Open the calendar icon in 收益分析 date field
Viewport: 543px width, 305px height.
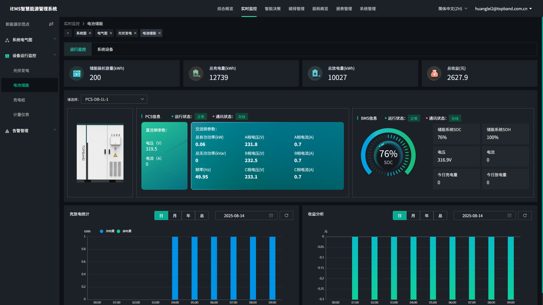[509, 215]
